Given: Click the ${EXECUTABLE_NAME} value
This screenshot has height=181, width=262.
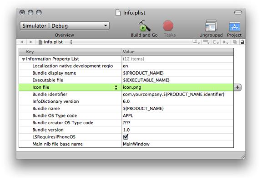Looking at the screenshot, I should coord(146,80).
